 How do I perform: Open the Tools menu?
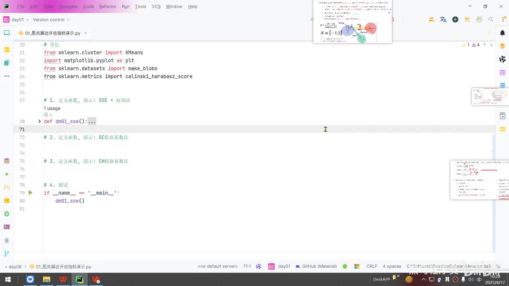140,6
